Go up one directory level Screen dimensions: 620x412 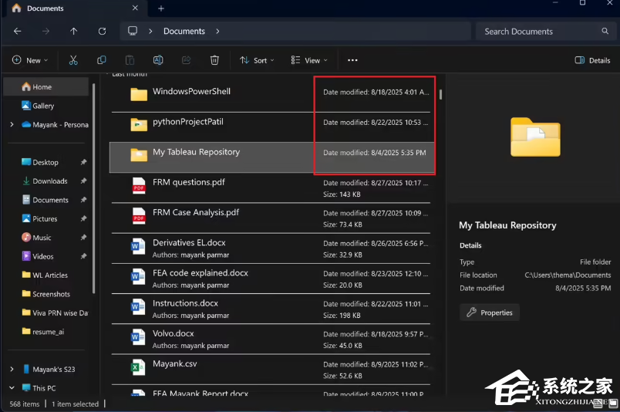(x=74, y=32)
